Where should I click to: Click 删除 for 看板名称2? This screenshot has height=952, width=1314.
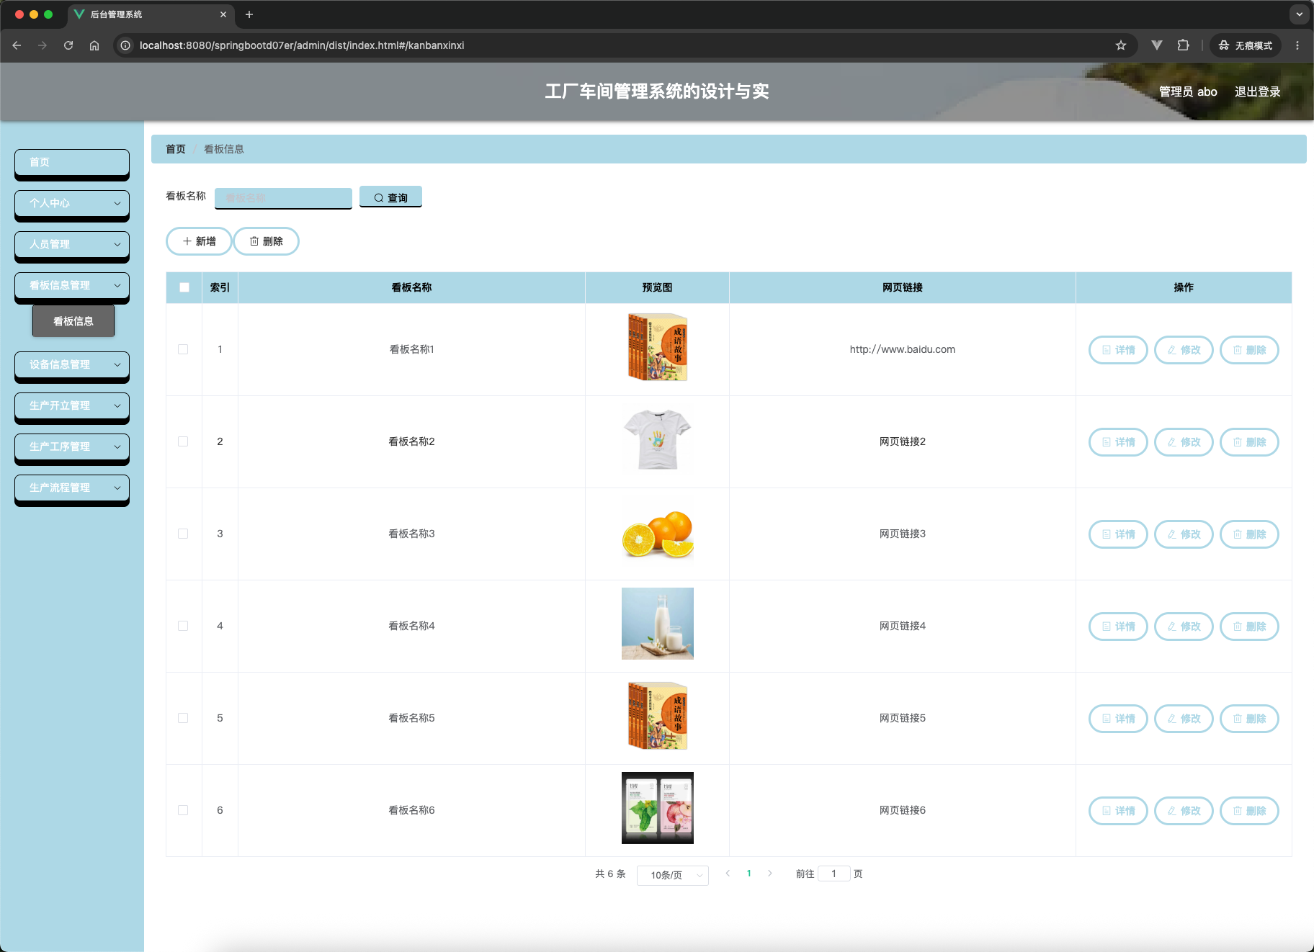1249,442
